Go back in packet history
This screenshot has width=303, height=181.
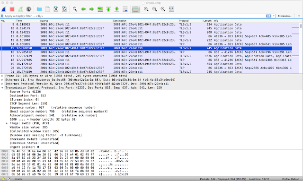pyautogui.click(x=83, y=9)
